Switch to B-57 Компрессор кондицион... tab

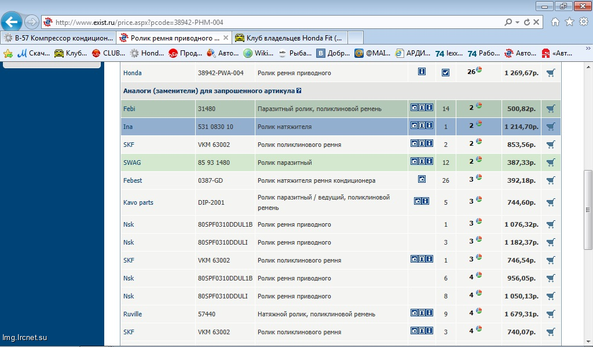point(58,38)
